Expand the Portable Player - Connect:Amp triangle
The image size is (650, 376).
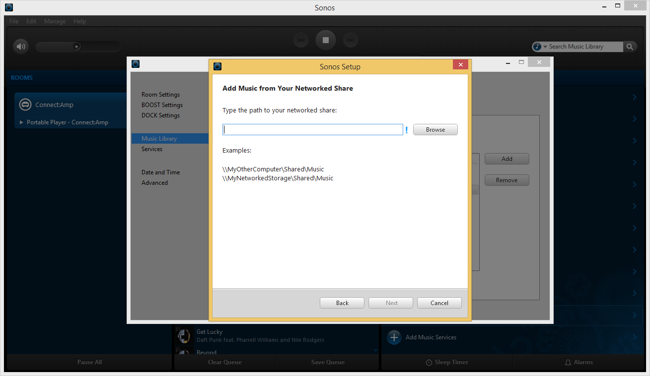click(21, 122)
